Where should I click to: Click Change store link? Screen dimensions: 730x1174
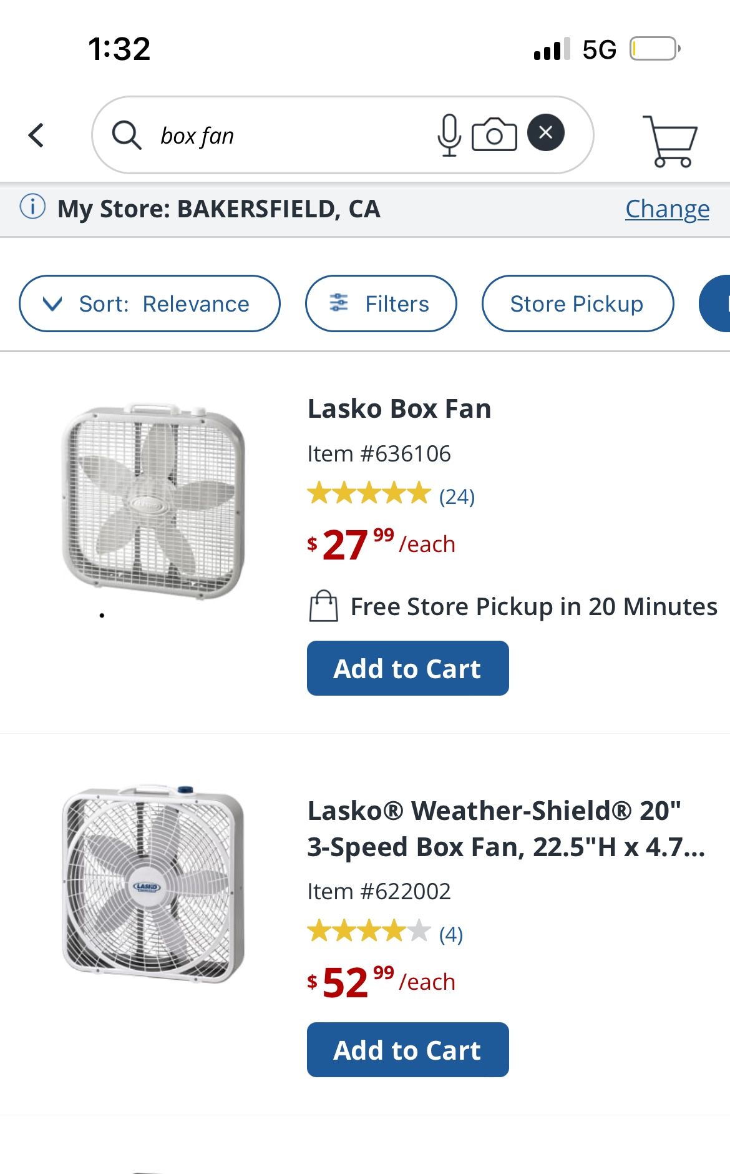[x=667, y=209]
